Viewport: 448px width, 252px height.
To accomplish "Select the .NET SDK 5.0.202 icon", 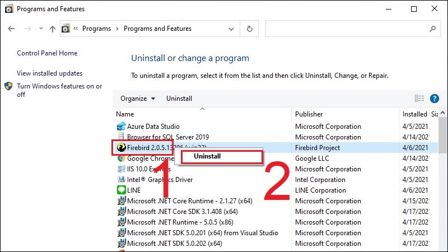I will [122, 244].
